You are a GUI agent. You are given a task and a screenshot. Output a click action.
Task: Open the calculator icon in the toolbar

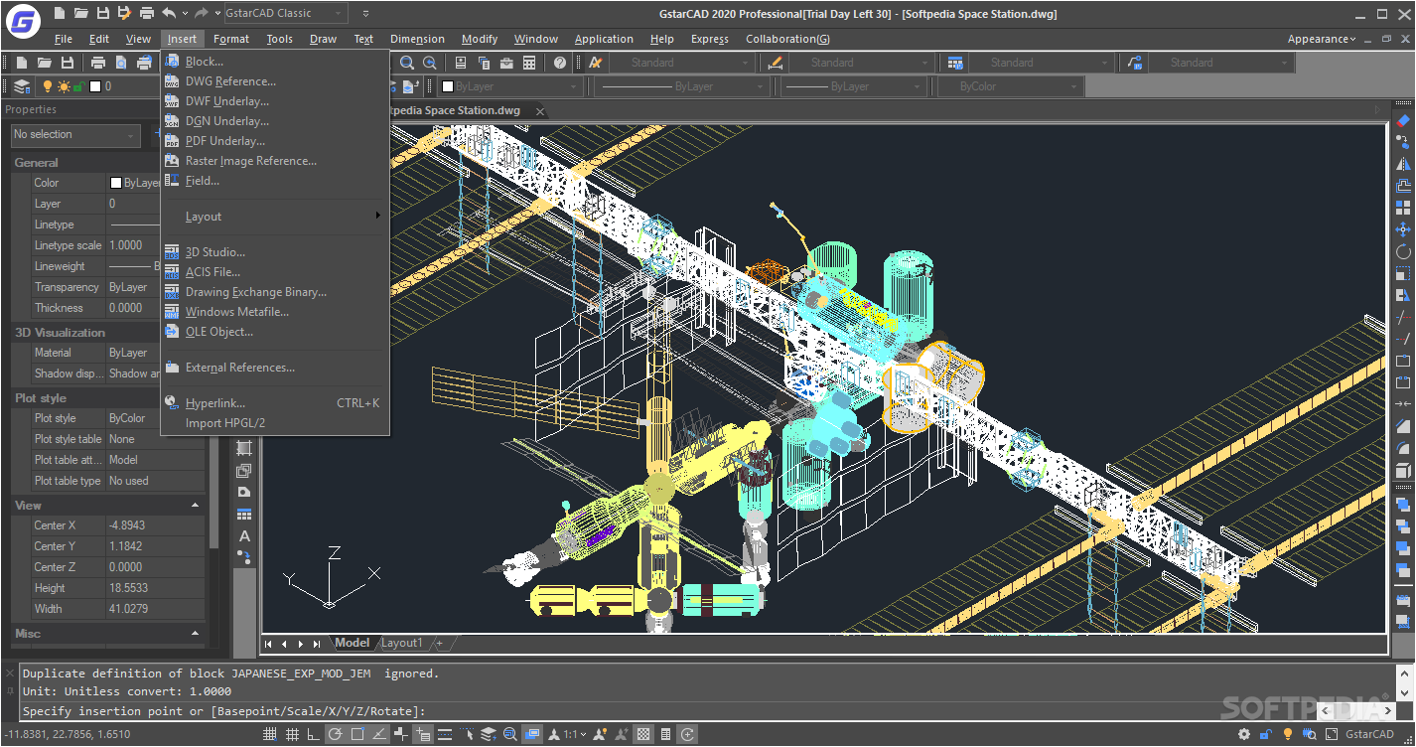pos(529,63)
